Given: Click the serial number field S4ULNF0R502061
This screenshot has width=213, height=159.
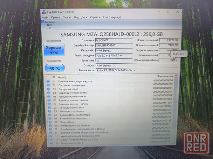Looking at the screenshot, I should pos(114,46).
